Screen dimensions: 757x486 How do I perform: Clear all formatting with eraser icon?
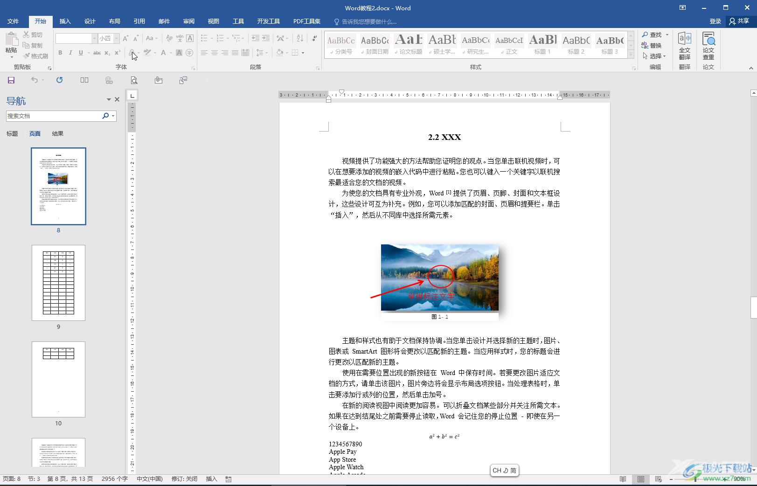[x=169, y=38]
